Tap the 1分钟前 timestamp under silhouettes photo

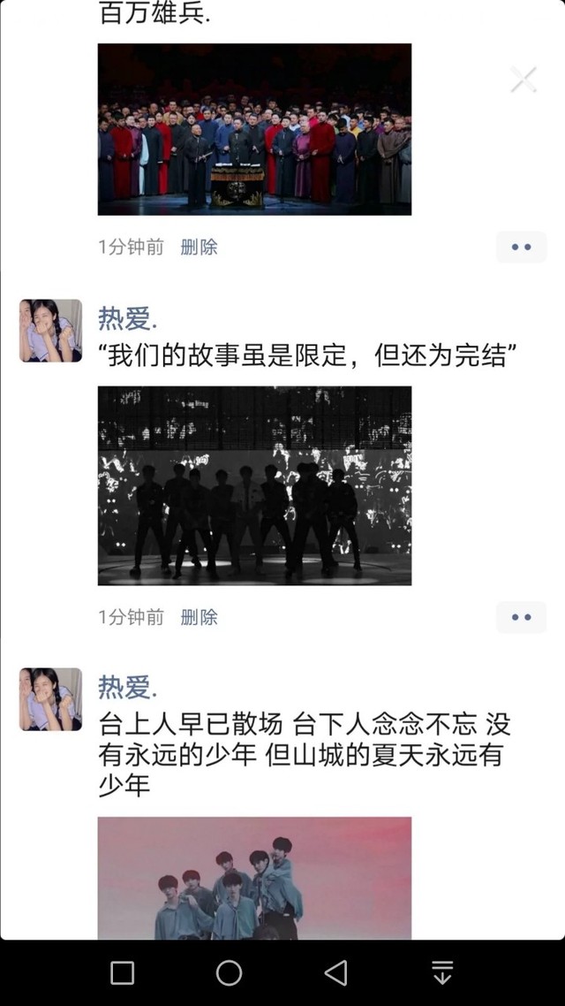131,617
